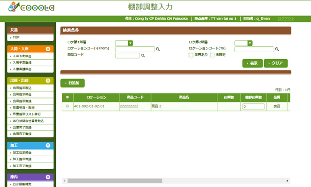This screenshot has height=187, width=311.
Task: Click the A01-002-01-02-01 location cell
Action: point(96,106)
